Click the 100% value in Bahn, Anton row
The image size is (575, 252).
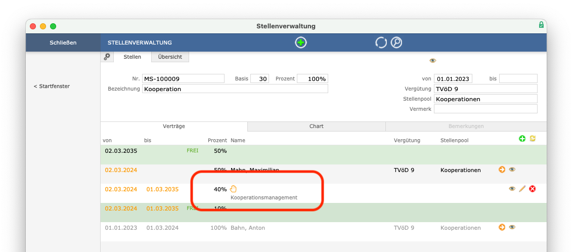click(218, 228)
